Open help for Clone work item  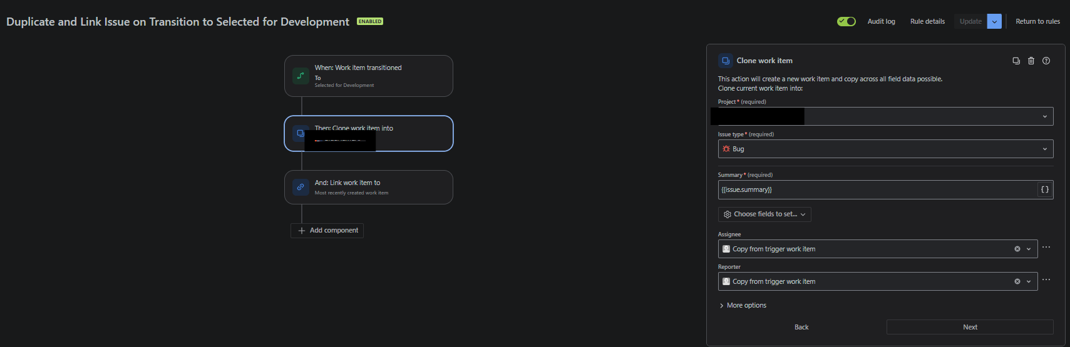pos(1046,61)
